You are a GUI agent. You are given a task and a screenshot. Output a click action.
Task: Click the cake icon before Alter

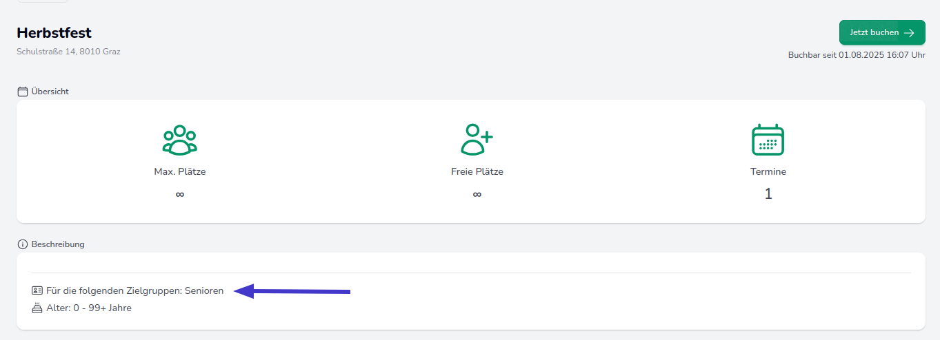coord(37,308)
